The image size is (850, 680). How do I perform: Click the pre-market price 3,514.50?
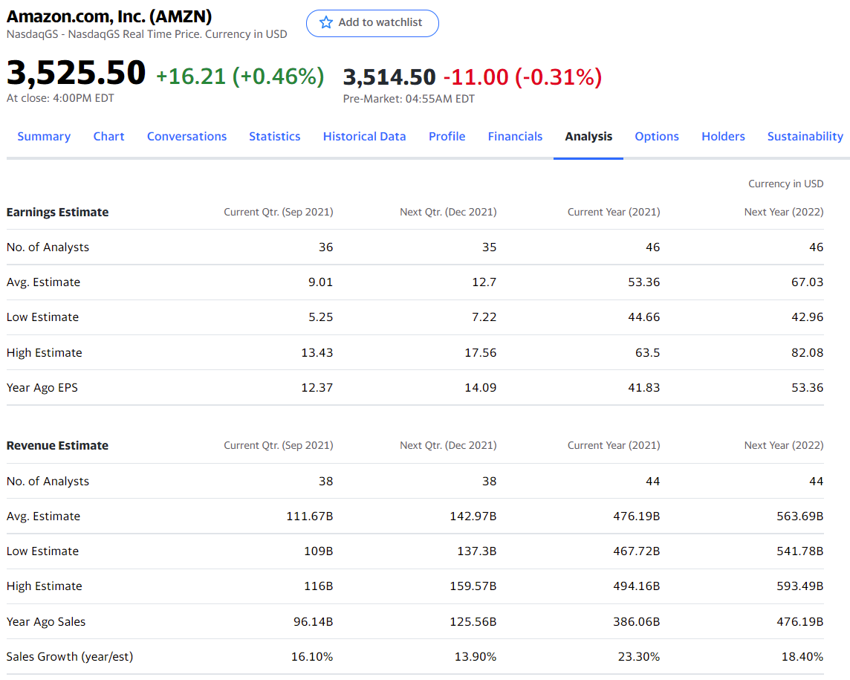389,77
